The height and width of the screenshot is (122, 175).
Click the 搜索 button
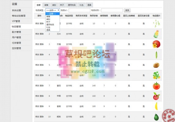coord(127,10)
